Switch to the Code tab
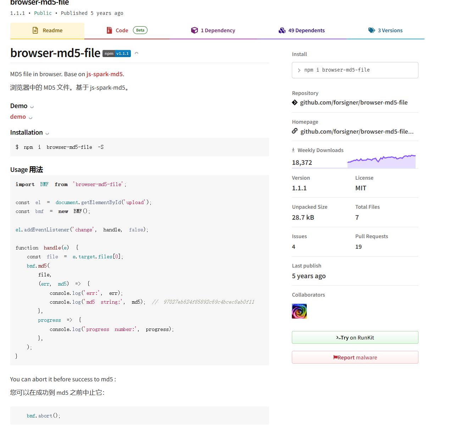The width and height of the screenshot is (461, 432). 127,30
